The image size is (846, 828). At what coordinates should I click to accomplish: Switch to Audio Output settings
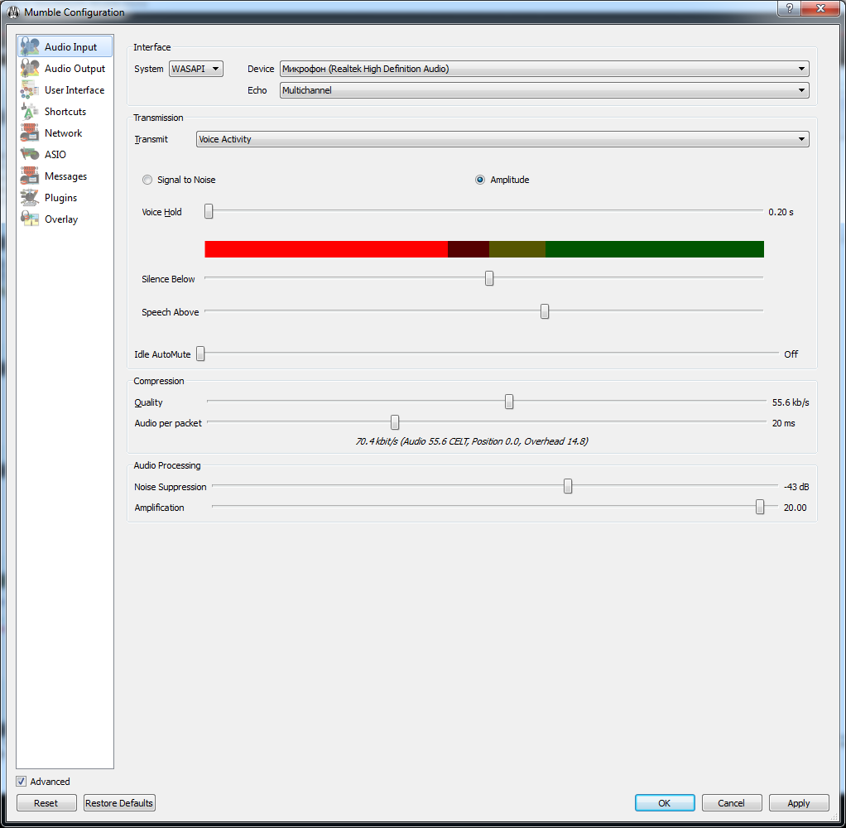click(x=65, y=68)
